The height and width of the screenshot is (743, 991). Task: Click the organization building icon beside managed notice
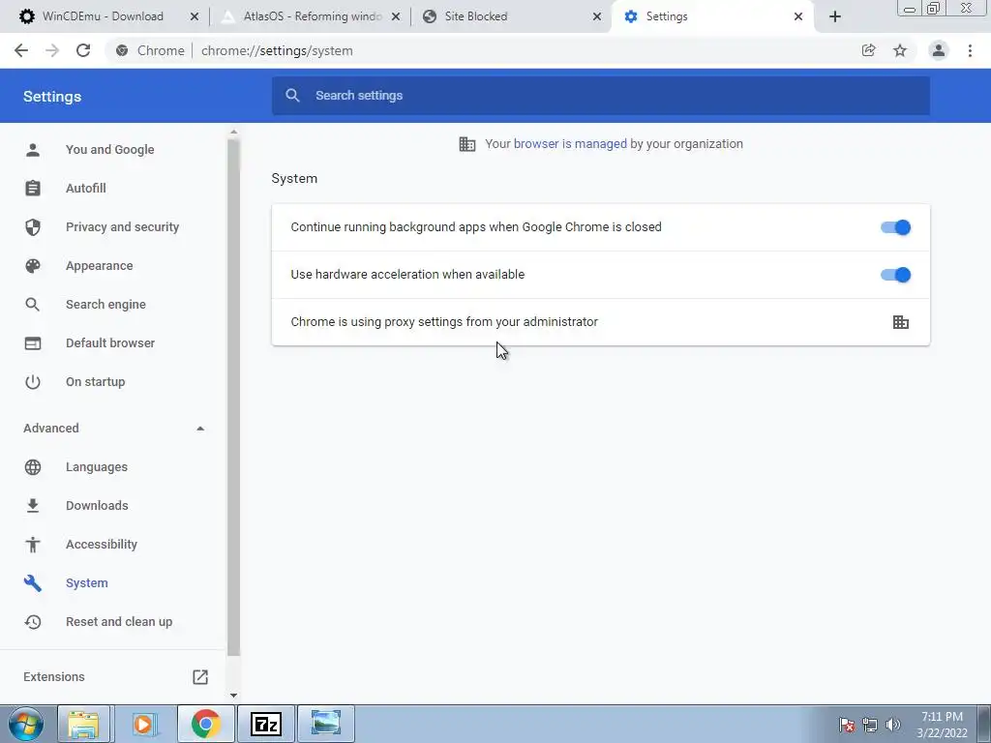pyautogui.click(x=467, y=144)
